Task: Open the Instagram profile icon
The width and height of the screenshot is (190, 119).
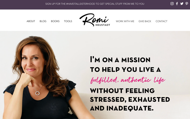Action: tap(172, 4)
